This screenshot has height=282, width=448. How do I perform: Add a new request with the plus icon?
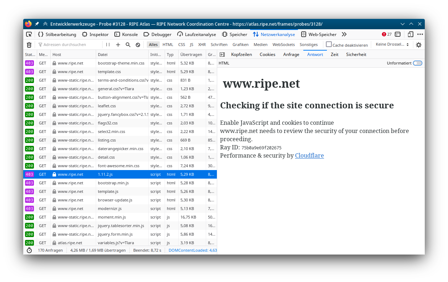pyautogui.click(x=118, y=45)
